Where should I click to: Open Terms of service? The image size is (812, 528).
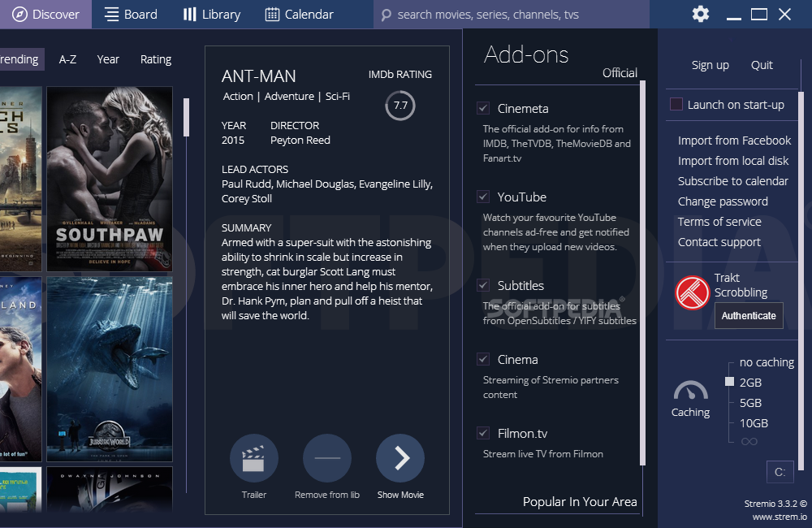[x=719, y=222]
